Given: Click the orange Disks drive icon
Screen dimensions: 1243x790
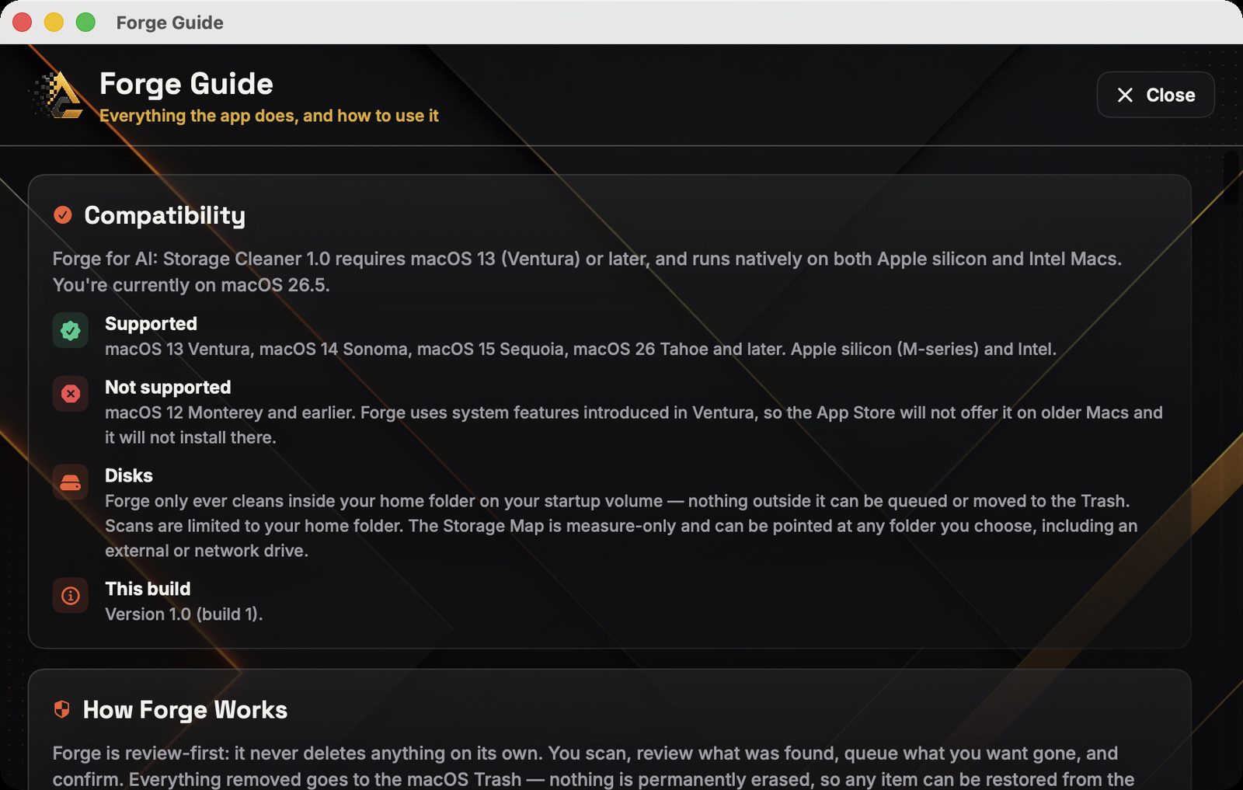Looking at the screenshot, I should point(71,482).
